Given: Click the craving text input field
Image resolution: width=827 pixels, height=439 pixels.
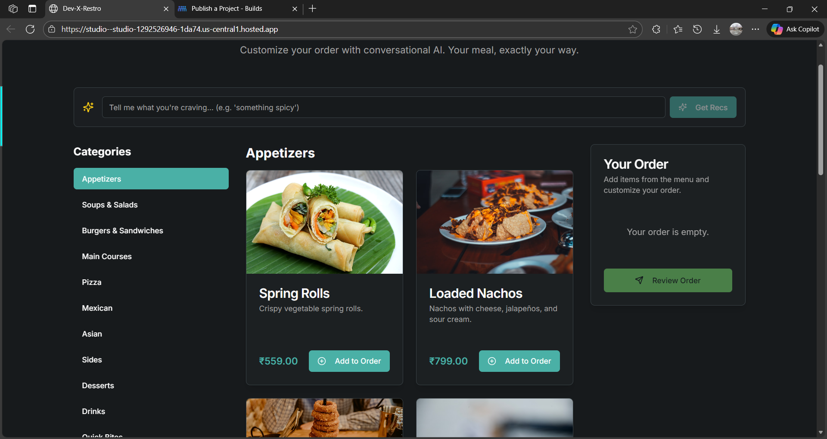Looking at the screenshot, I should coord(383,107).
